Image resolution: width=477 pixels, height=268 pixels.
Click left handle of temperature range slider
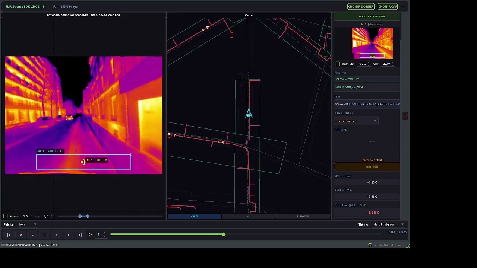[80, 216]
